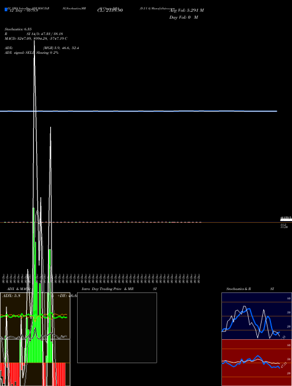Click the ADX: 5.8 label in ADX panel
This screenshot has width=292, height=386.
[11, 296]
